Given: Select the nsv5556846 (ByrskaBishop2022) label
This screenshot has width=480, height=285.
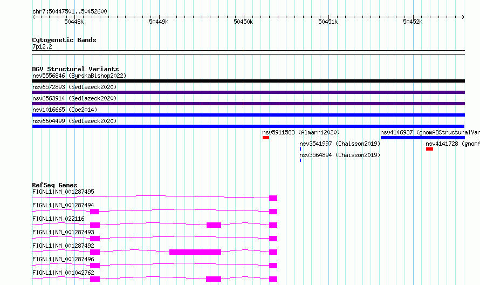Looking at the screenshot, I should click(79, 76).
